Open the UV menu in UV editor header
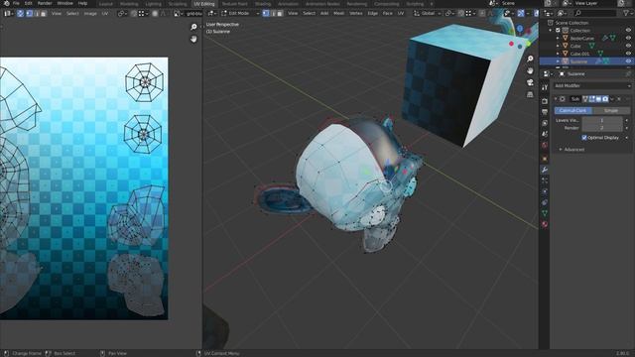The width and height of the screenshot is (635, 357). point(105,13)
